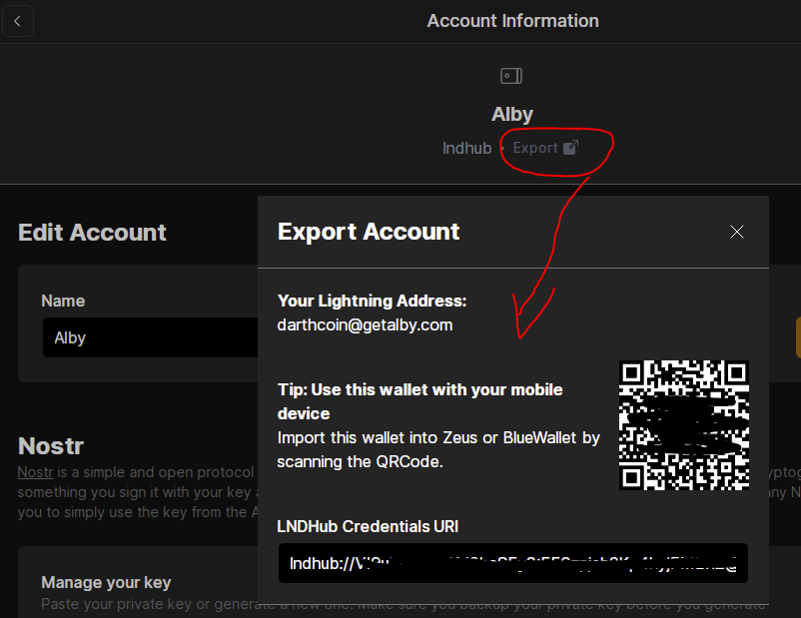This screenshot has width=801, height=618.
Task: Click the Export Account dialog heading
Action: pyautogui.click(x=369, y=232)
